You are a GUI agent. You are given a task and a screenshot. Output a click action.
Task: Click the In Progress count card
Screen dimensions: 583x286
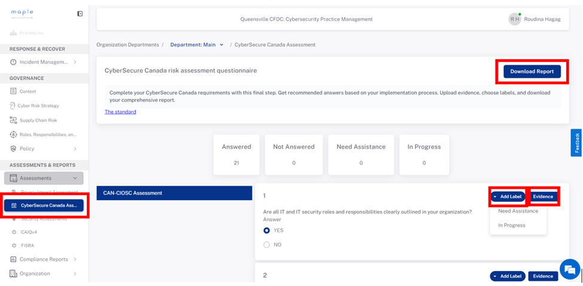[424, 155]
